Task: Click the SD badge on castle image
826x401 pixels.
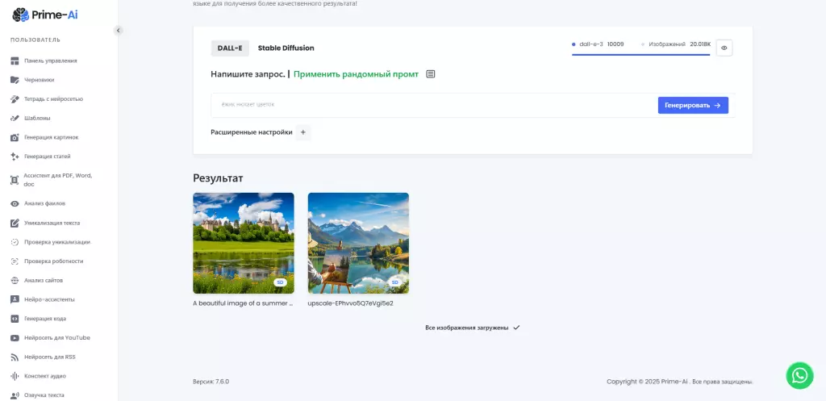Action: [280, 282]
